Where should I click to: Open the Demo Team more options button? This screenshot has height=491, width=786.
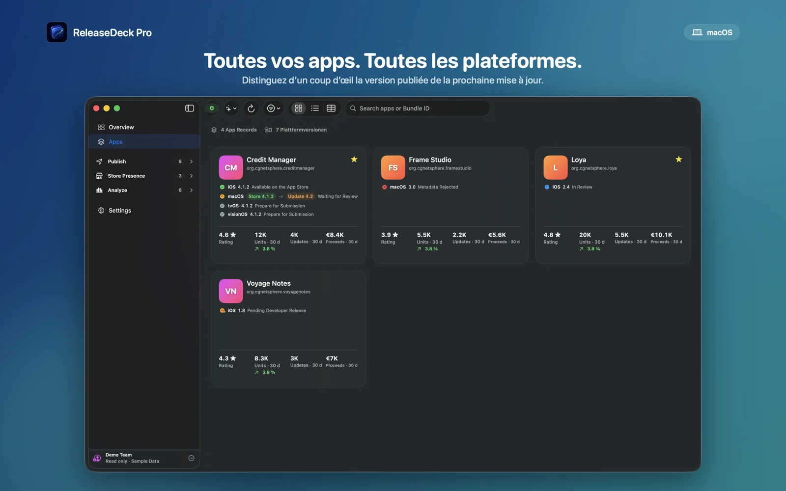[191, 458]
